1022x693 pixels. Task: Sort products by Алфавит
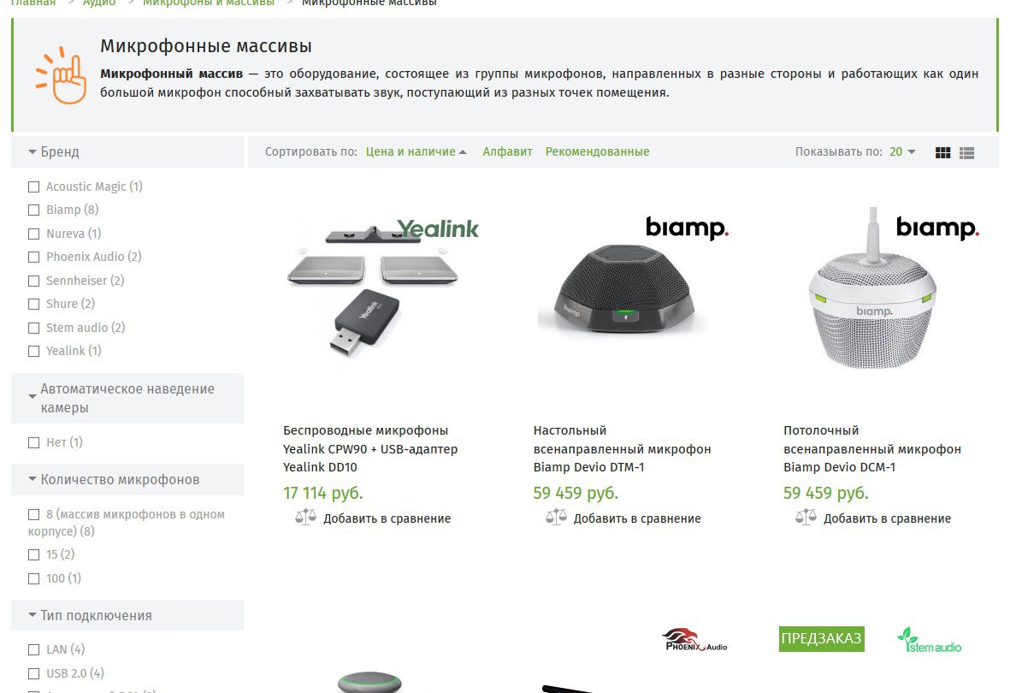pos(507,152)
